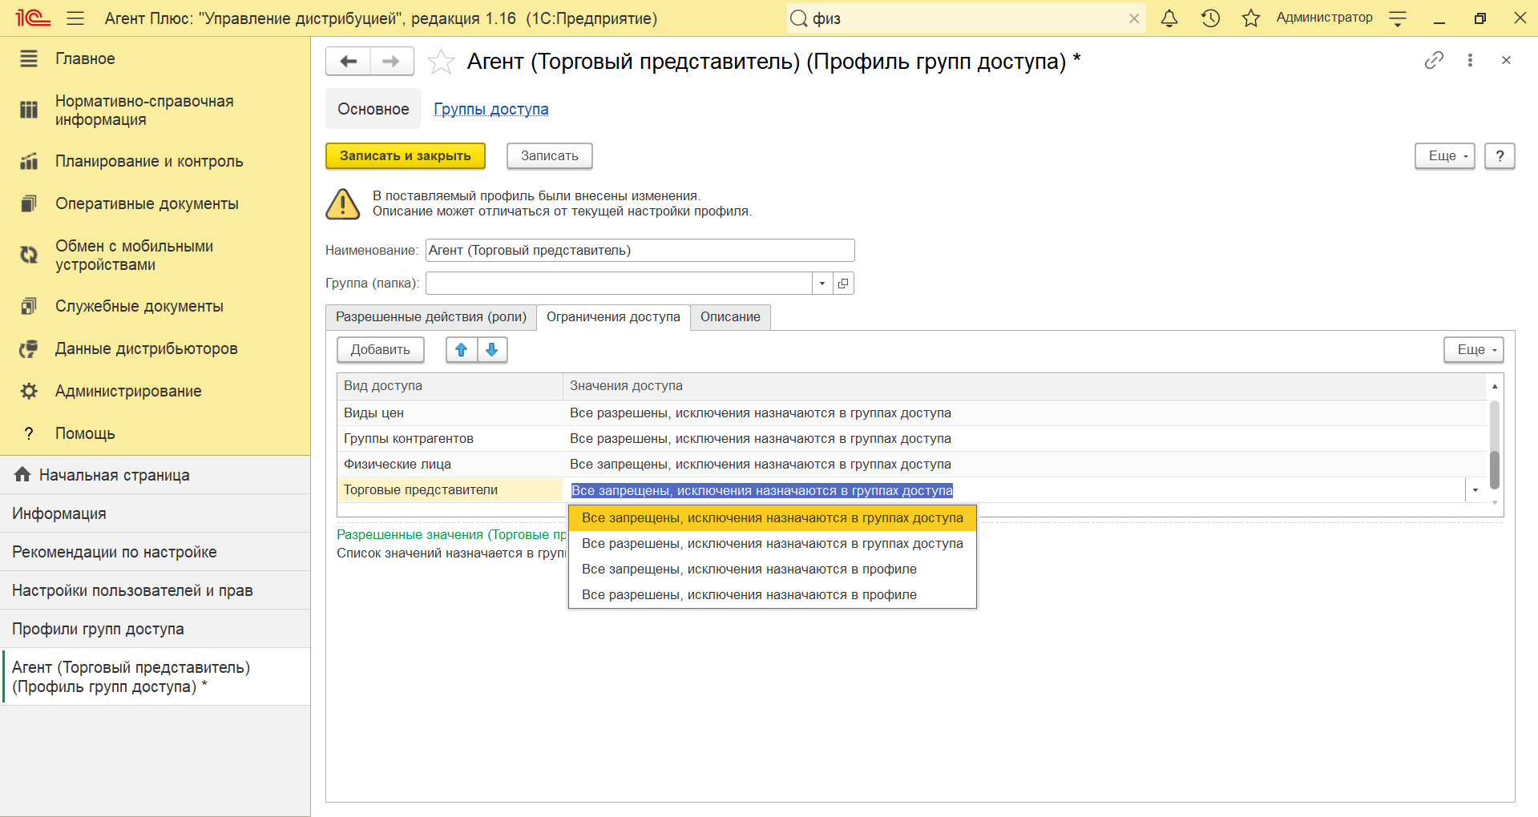
Task: Select the Основное navigation tab
Action: click(x=373, y=109)
